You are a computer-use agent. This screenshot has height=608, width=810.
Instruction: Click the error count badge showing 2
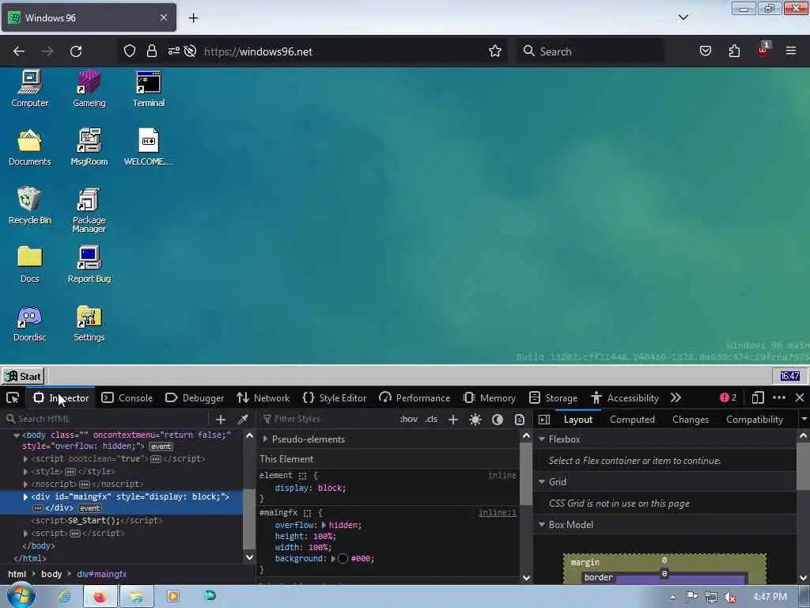point(728,397)
